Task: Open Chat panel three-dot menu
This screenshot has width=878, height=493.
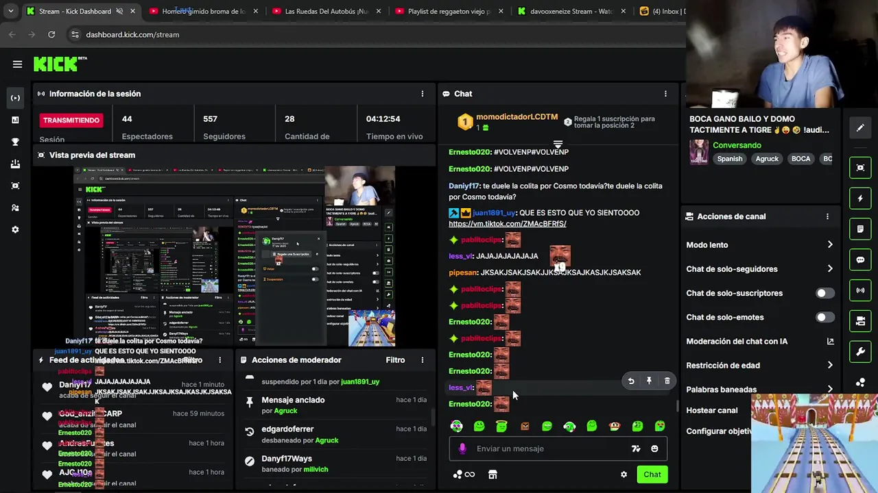Action: [x=665, y=94]
